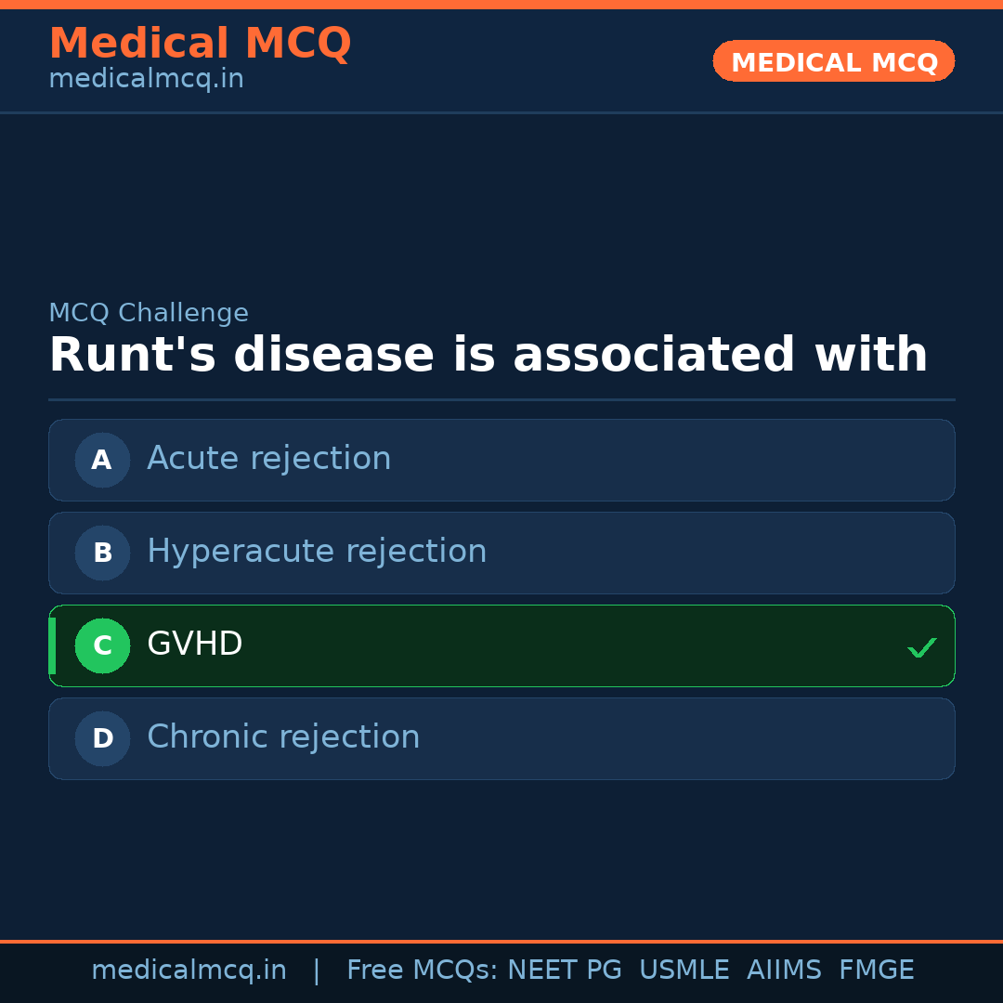
Task: Click the circular B option badge
Action: point(102,553)
